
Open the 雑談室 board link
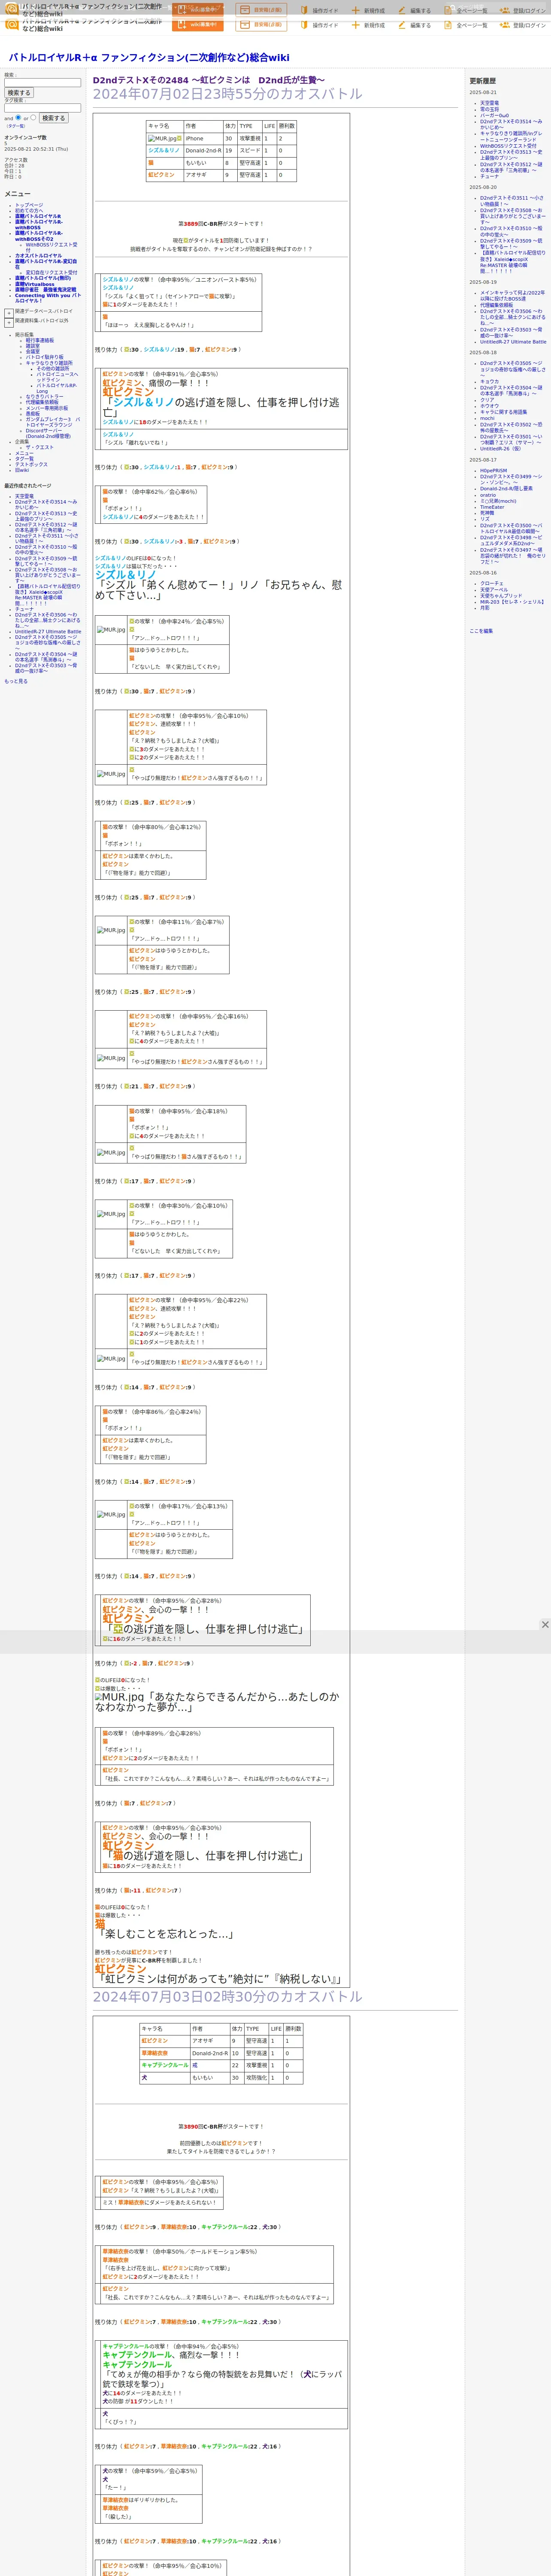click(33, 346)
